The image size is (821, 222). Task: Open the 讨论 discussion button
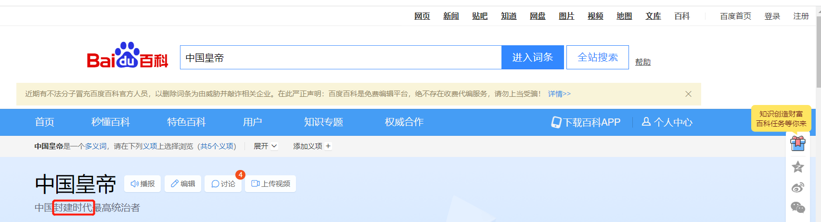coord(223,183)
